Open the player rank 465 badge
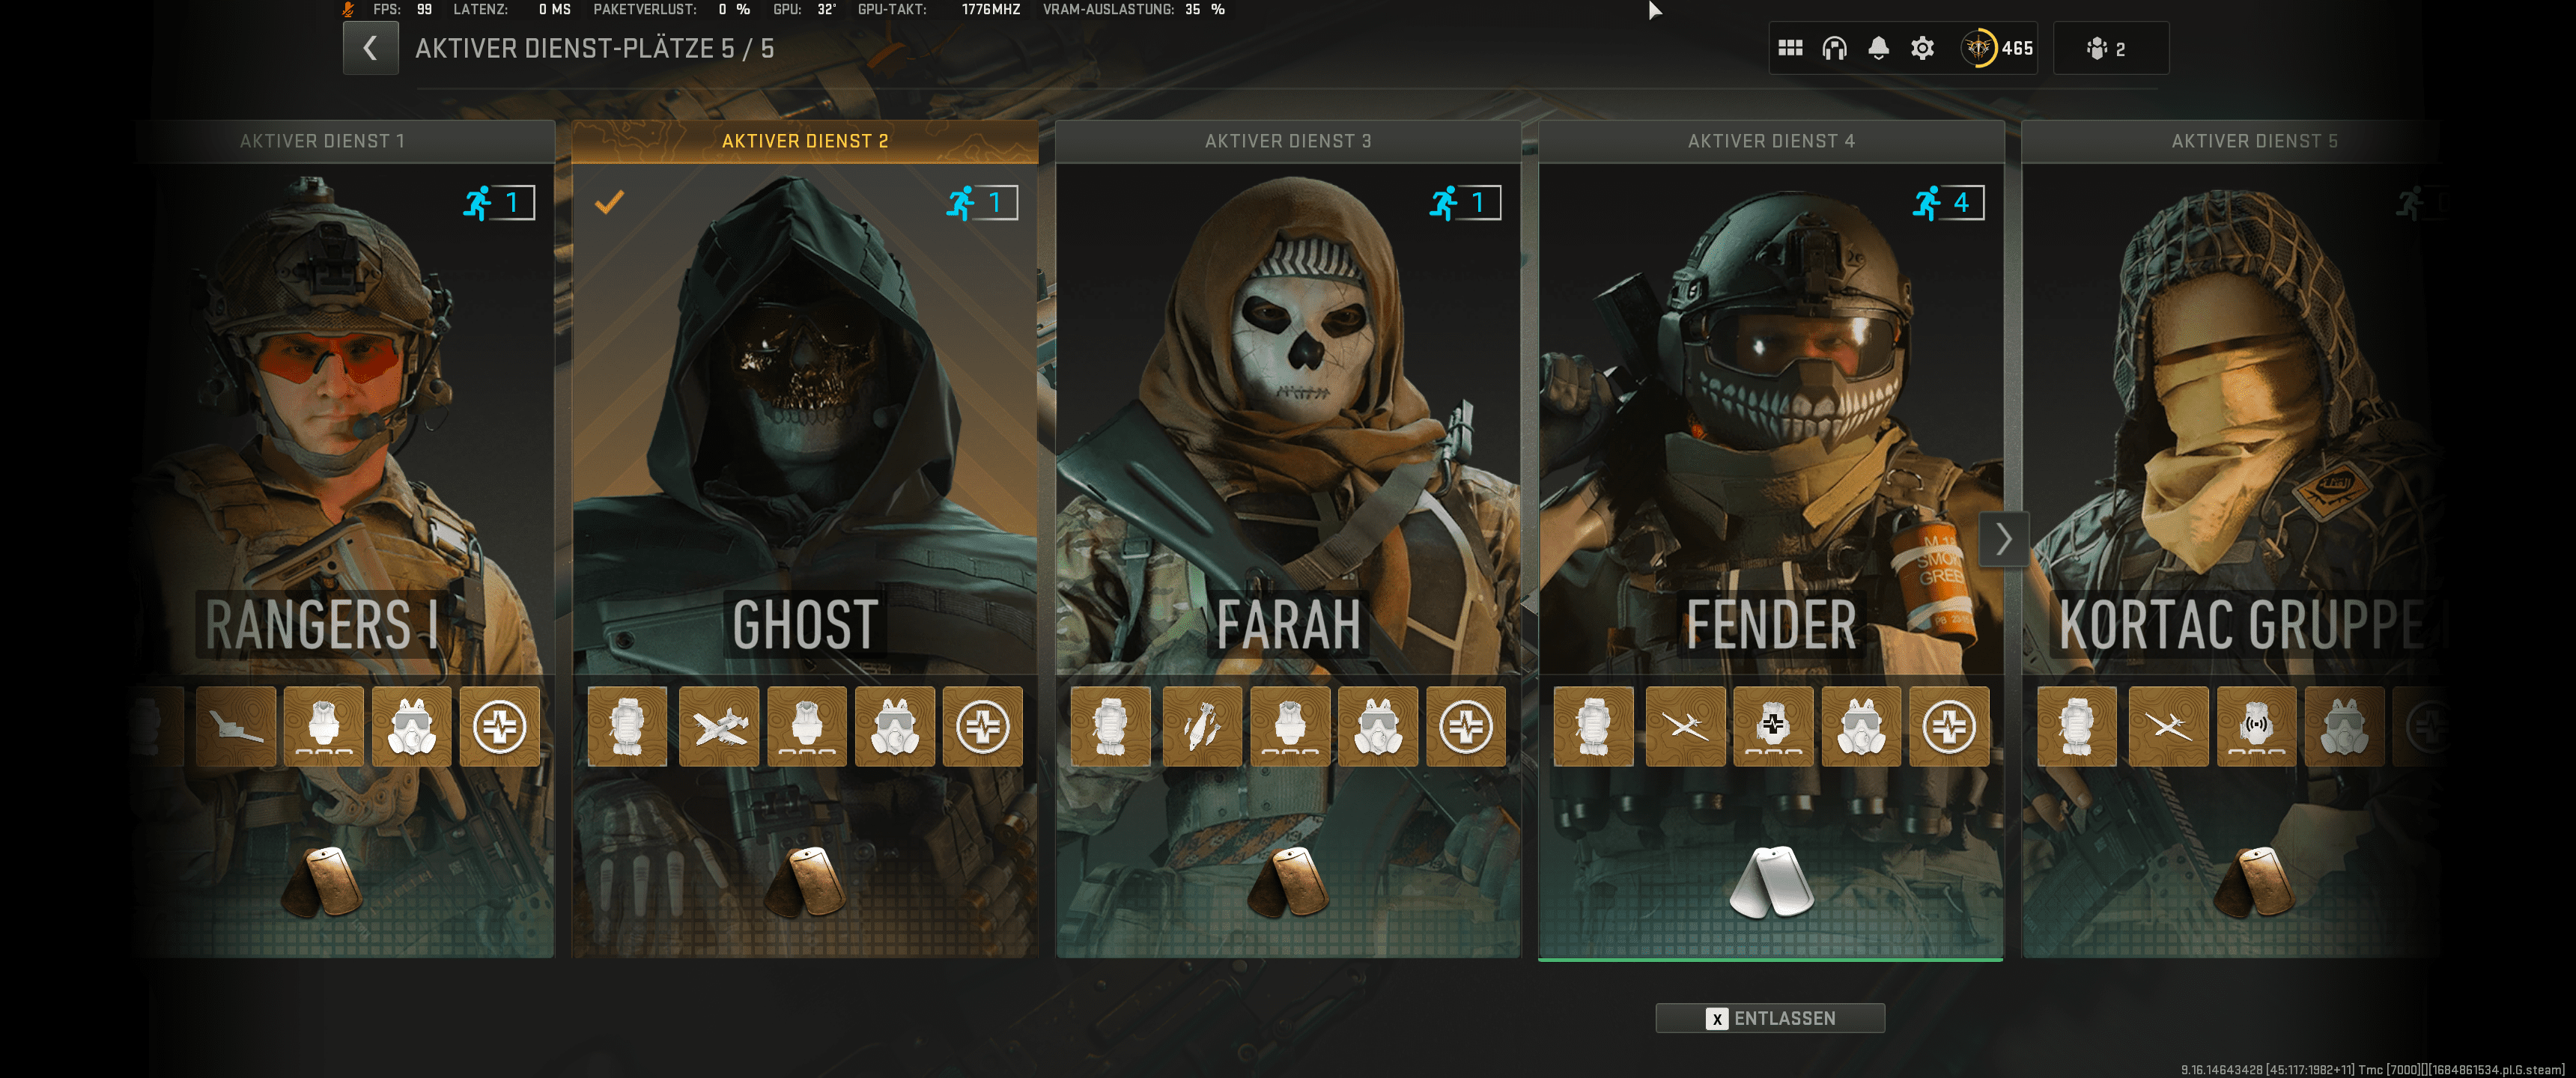Screen dimensions: 2576x1078 [1997, 48]
